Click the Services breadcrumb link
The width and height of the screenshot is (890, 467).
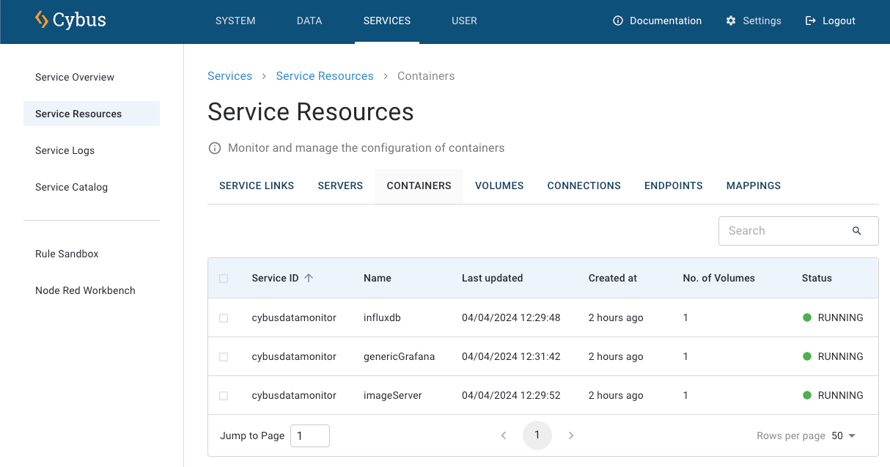click(x=229, y=76)
